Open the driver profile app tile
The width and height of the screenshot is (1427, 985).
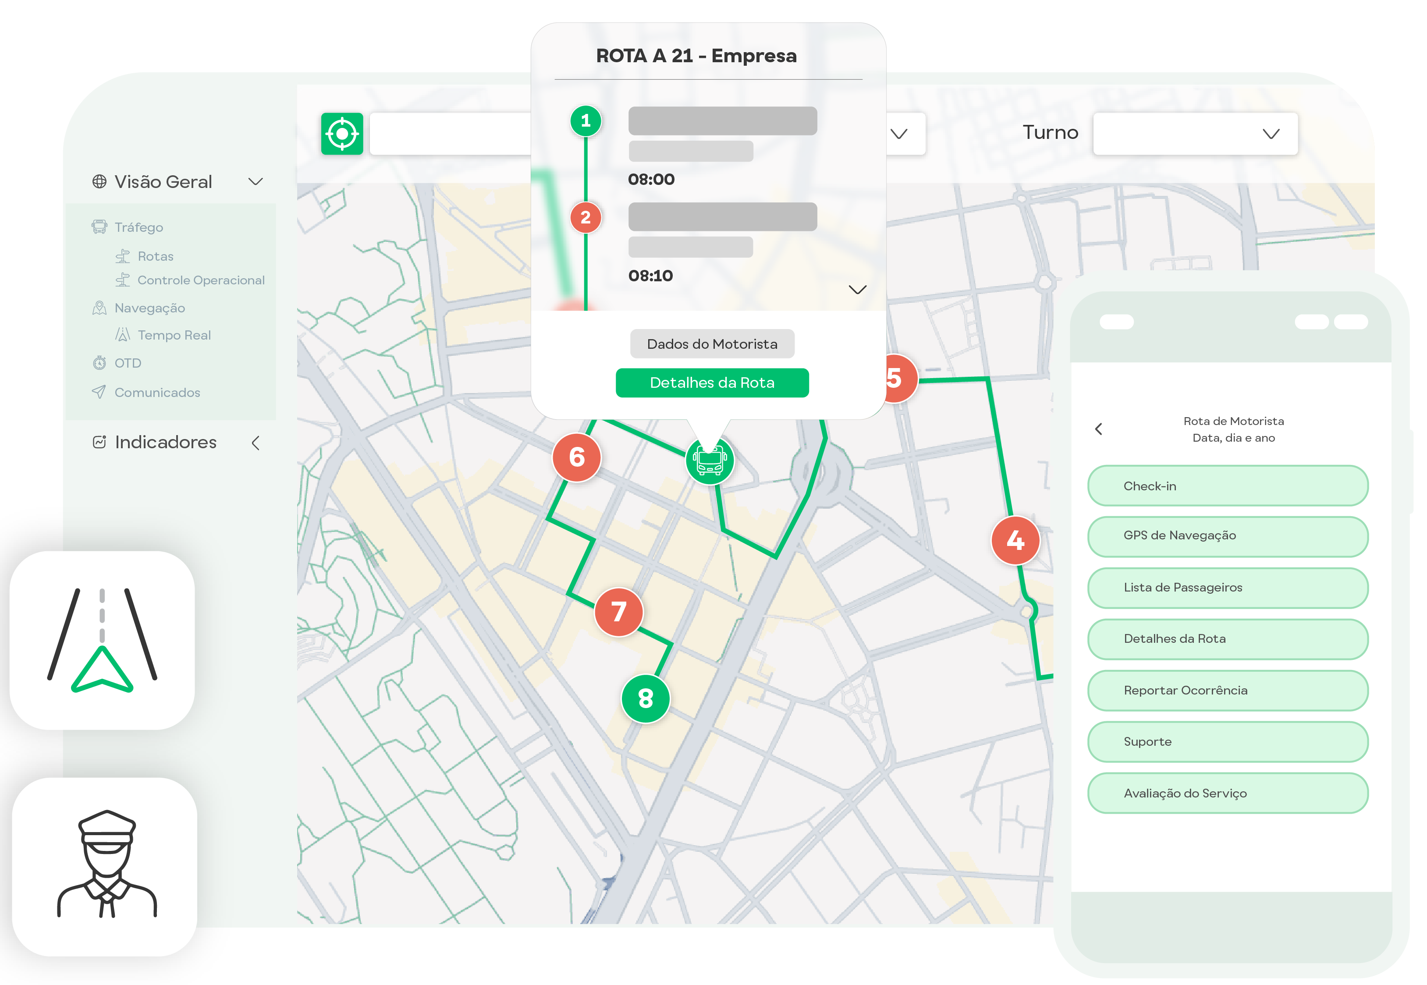(x=105, y=867)
